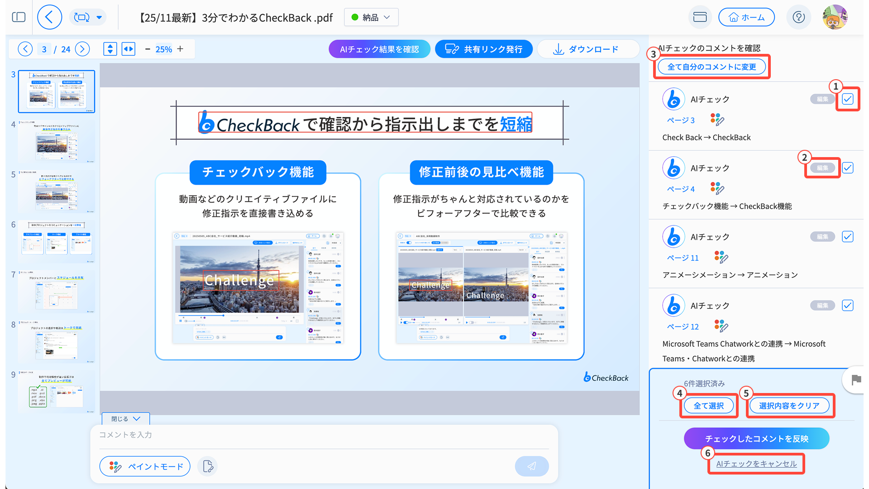Uncheck the page 12 AI check checkbox
This screenshot has height=489, width=869.
(x=847, y=306)
